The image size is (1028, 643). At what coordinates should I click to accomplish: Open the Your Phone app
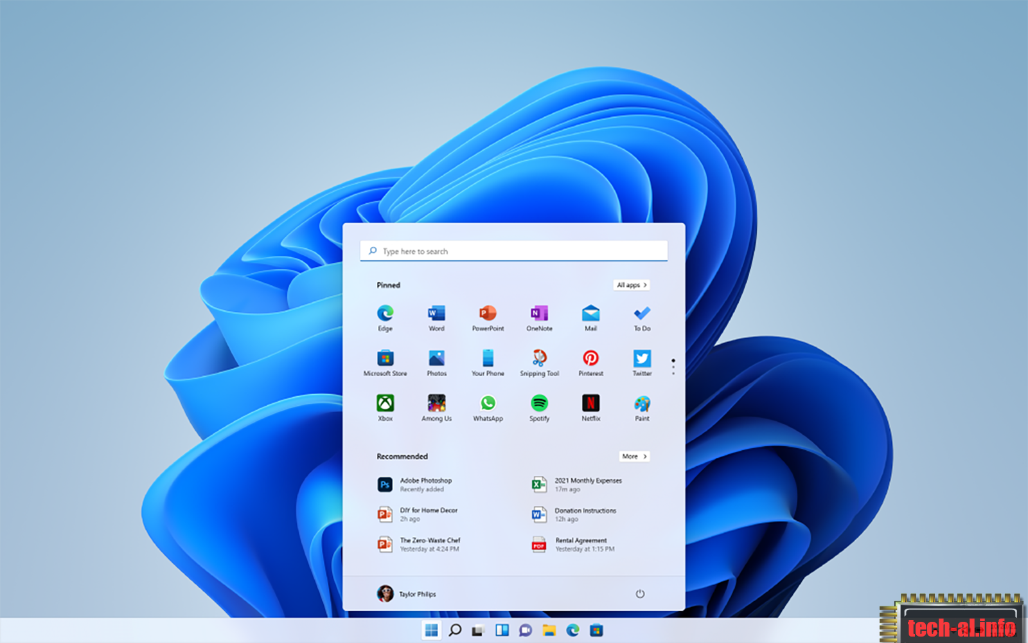point(488,363)
